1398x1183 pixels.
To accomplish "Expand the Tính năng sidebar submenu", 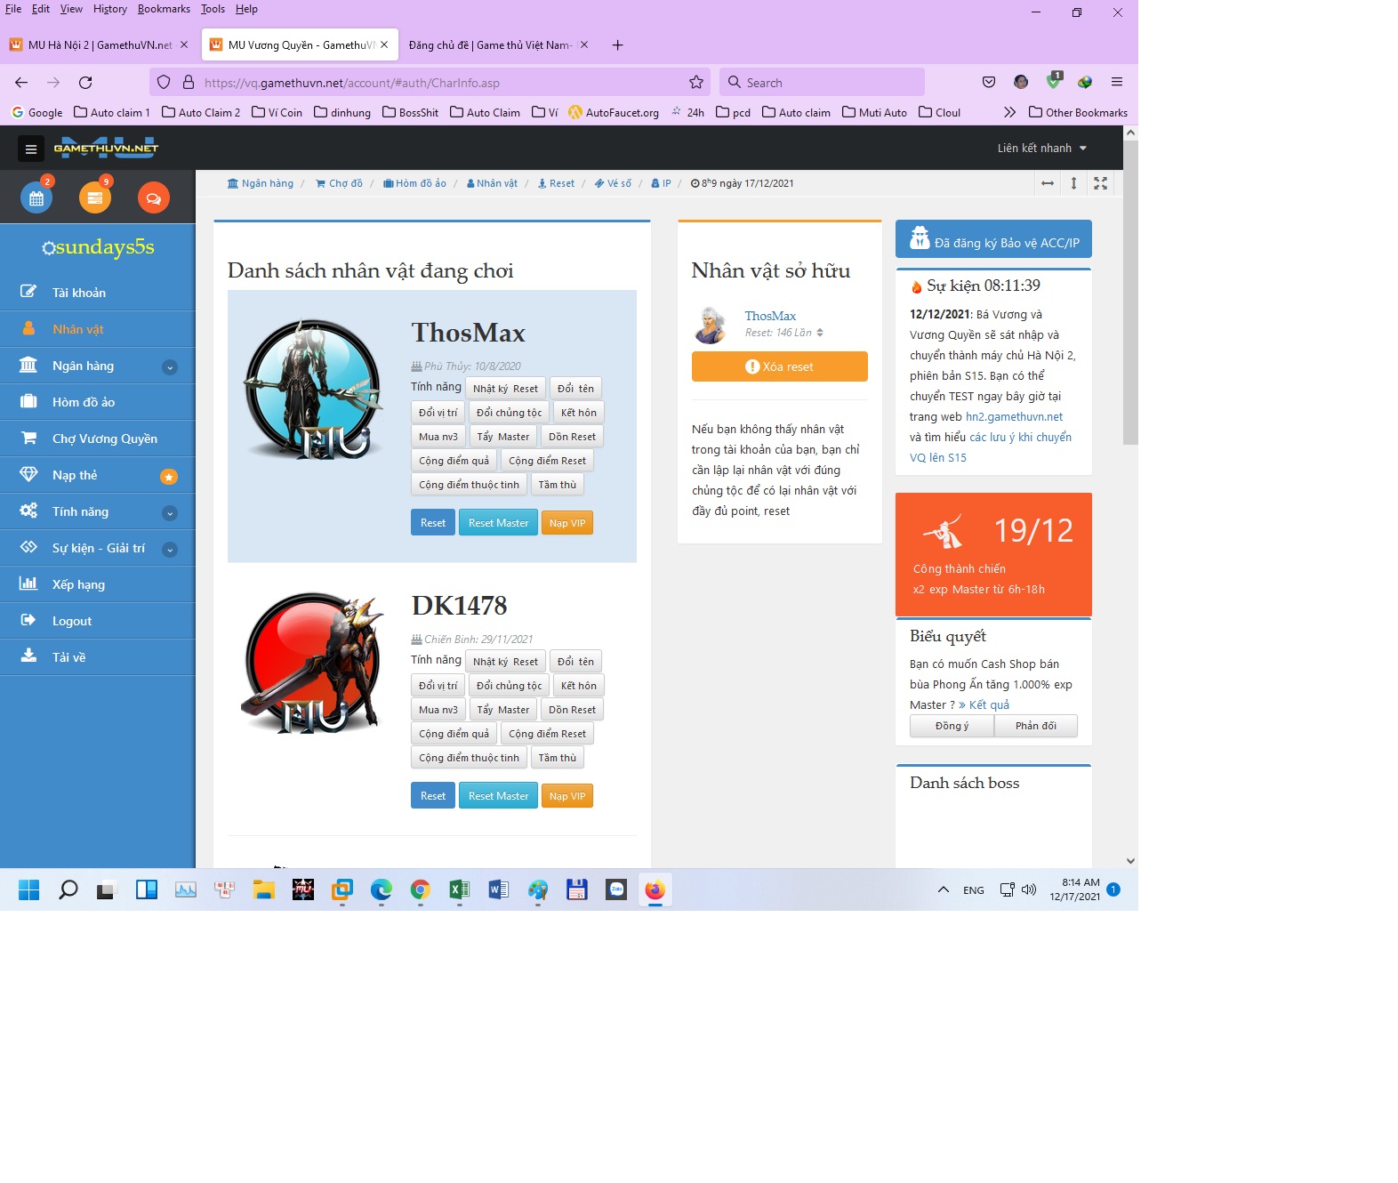I will tap(170, 513).
